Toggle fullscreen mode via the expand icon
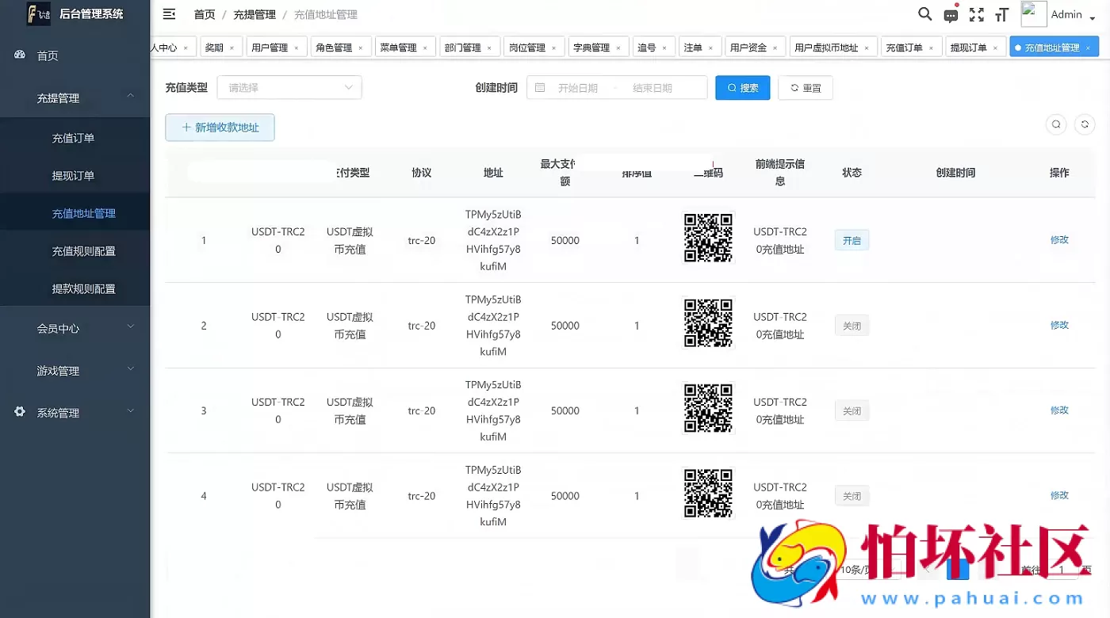The image size is (1110, 618). [x=976, y=13]
